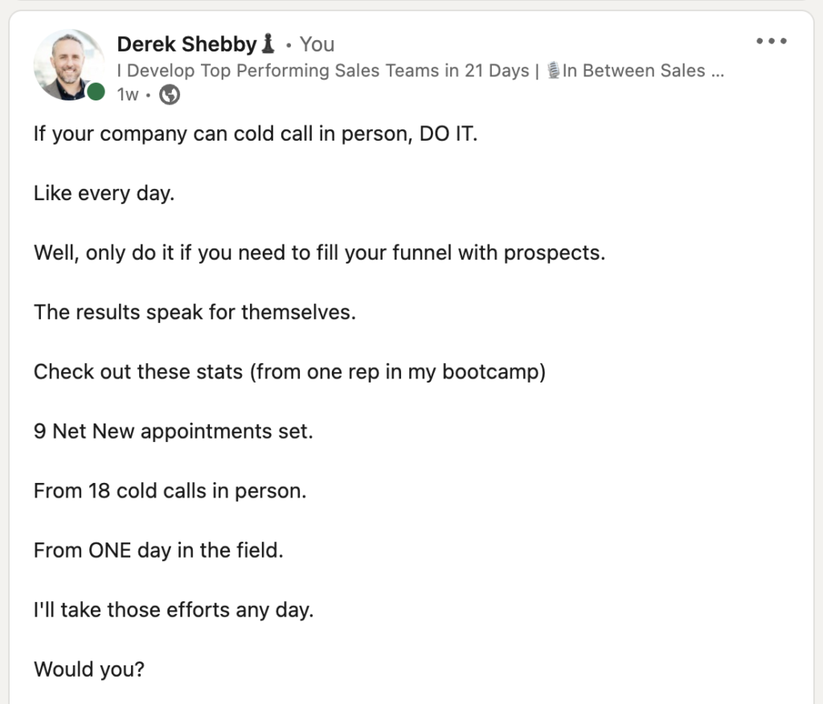Image resolution: width=823 pixels, height=704 pixels.
Task: Click the closing "Would you?" text
Action: [88, 669]
